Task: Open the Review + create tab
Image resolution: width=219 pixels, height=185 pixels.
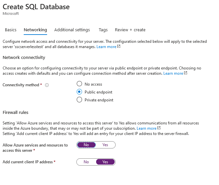Action: point(130,30)
